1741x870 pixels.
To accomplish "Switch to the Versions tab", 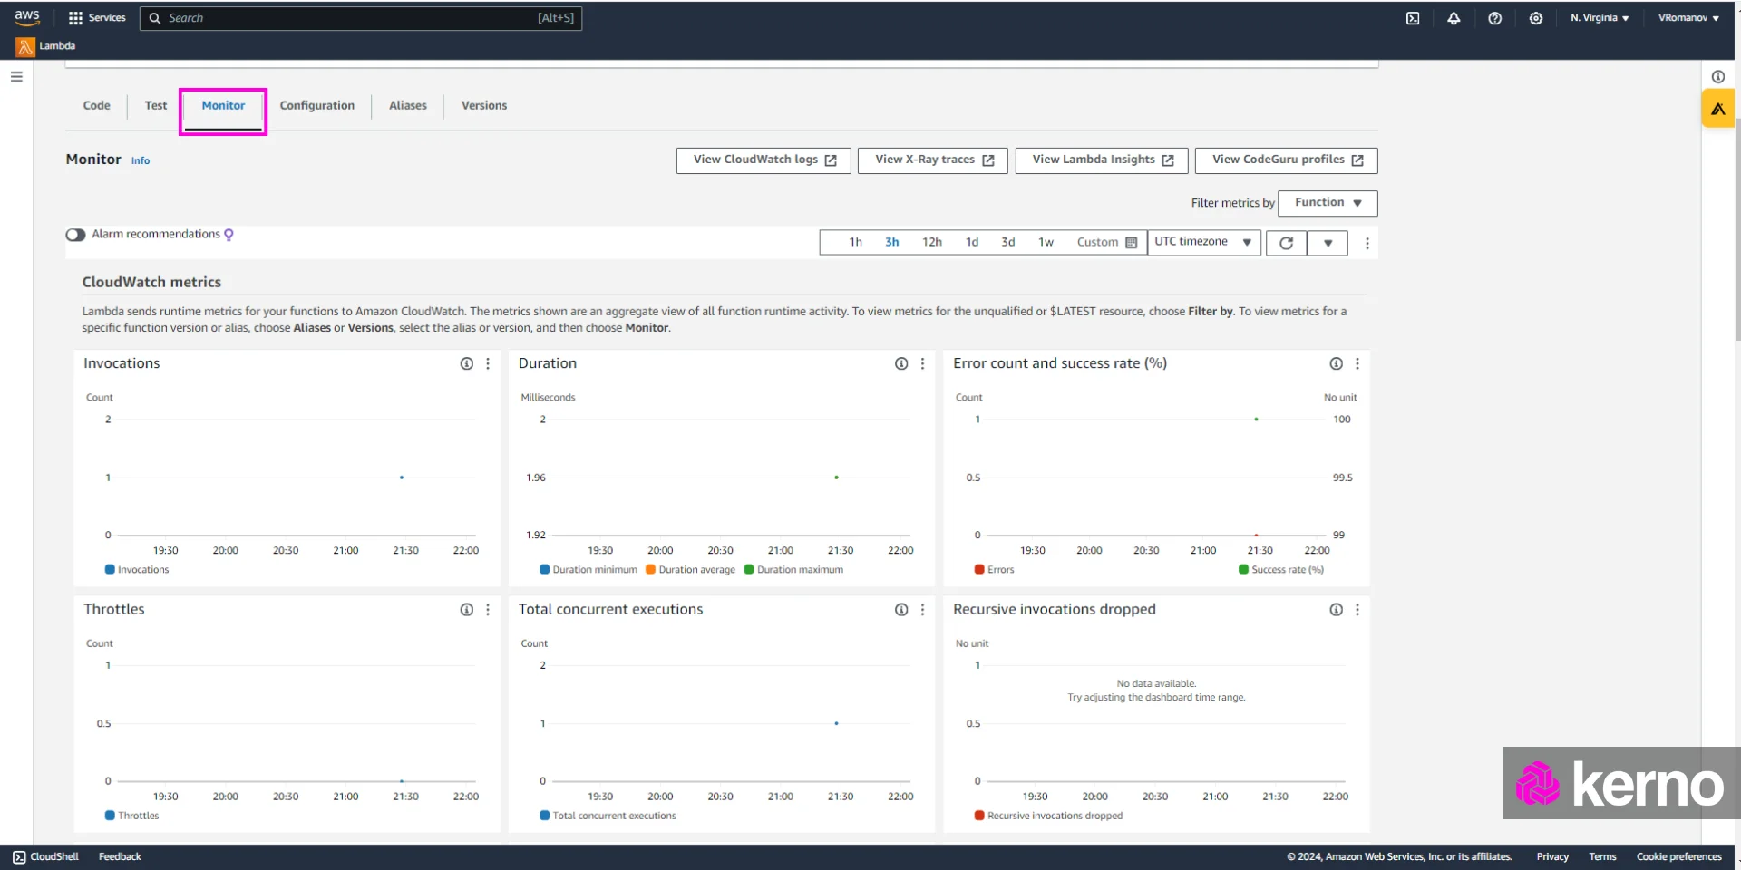I will [x=484, y=106].
